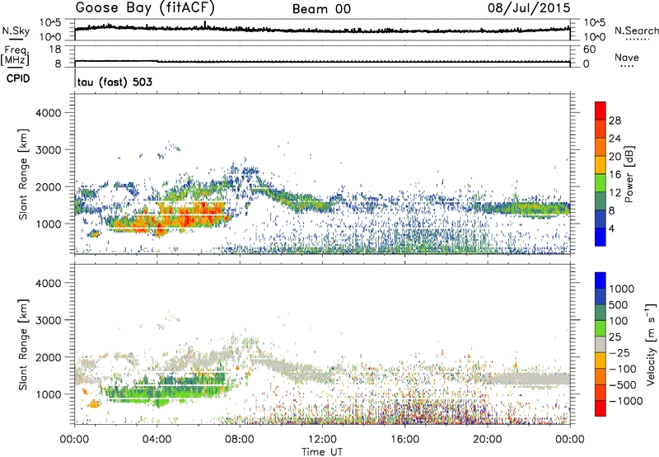Click the '18' frequency axis tick

click(x=55, y=49)
